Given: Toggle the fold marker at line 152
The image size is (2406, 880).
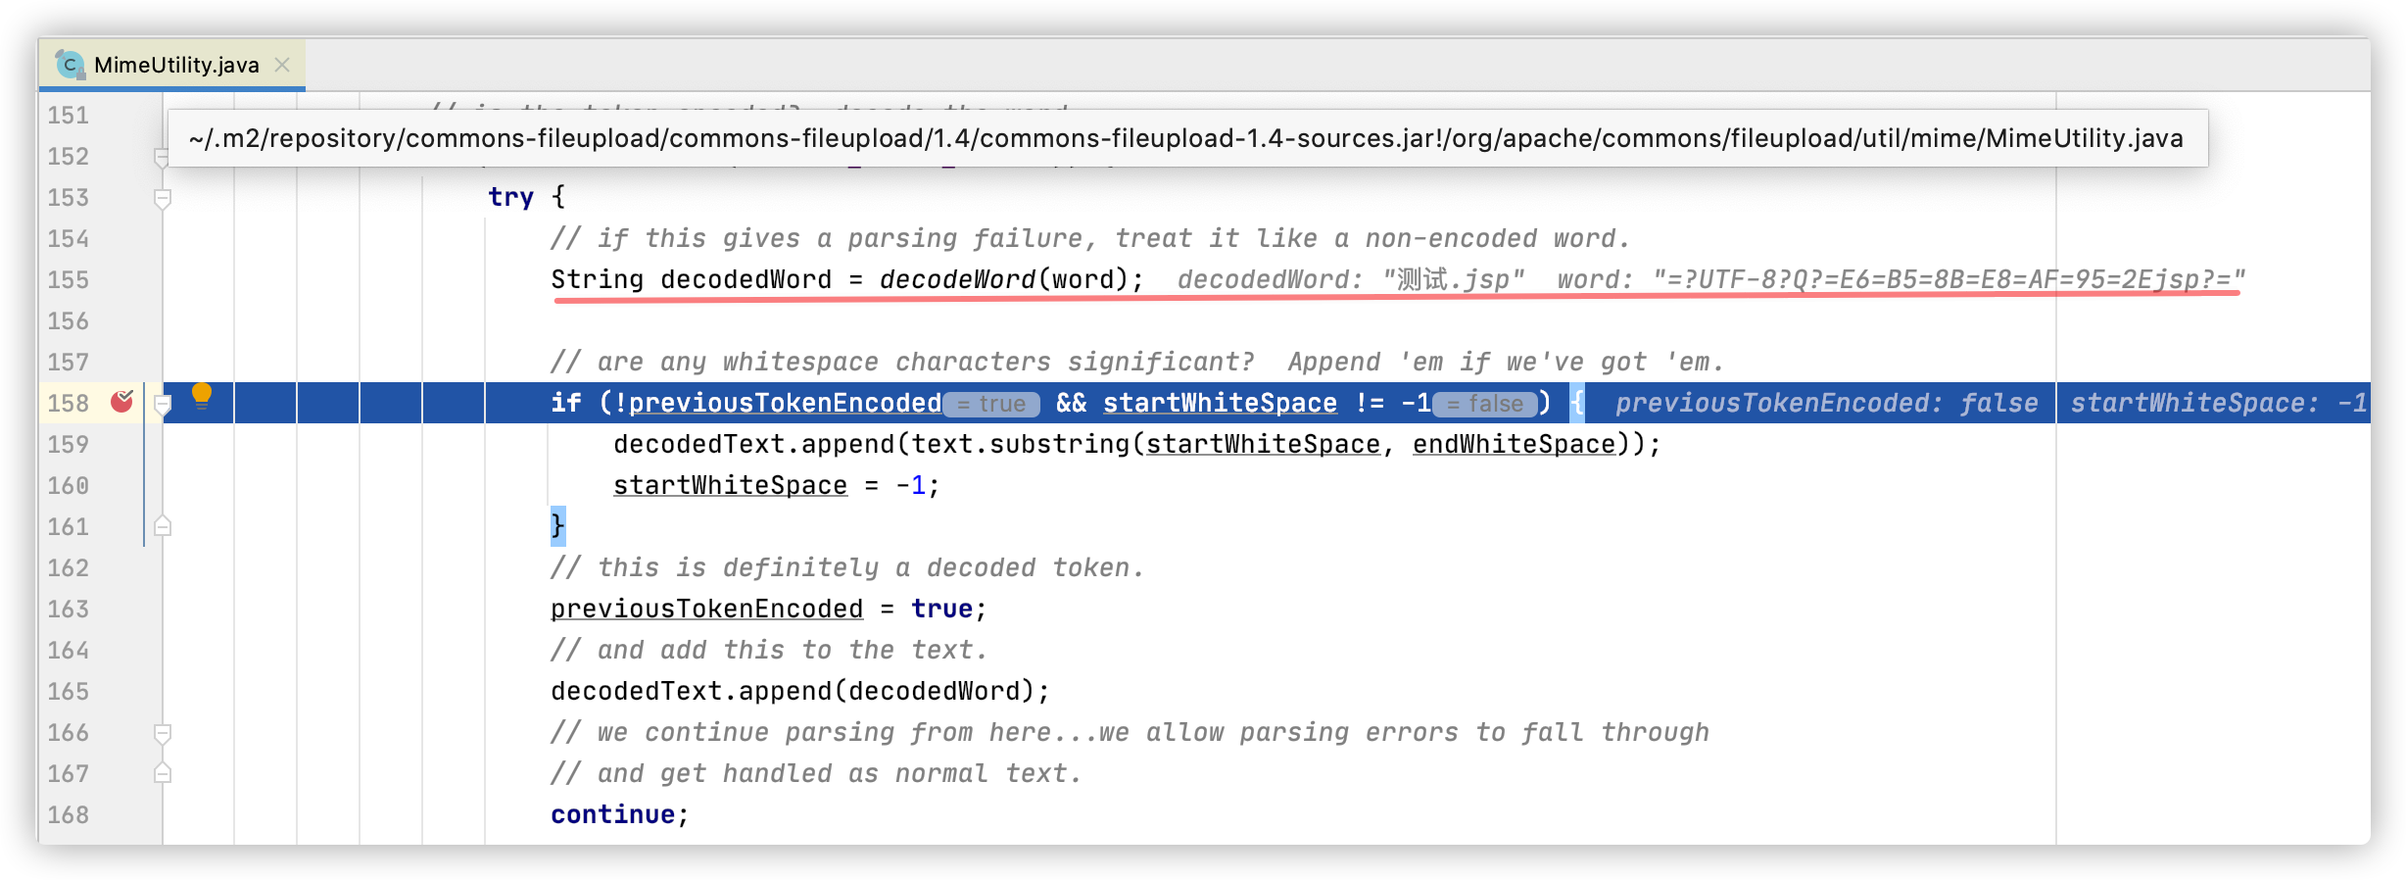Looking at the screenshot, I should click(x=161, y=156).
